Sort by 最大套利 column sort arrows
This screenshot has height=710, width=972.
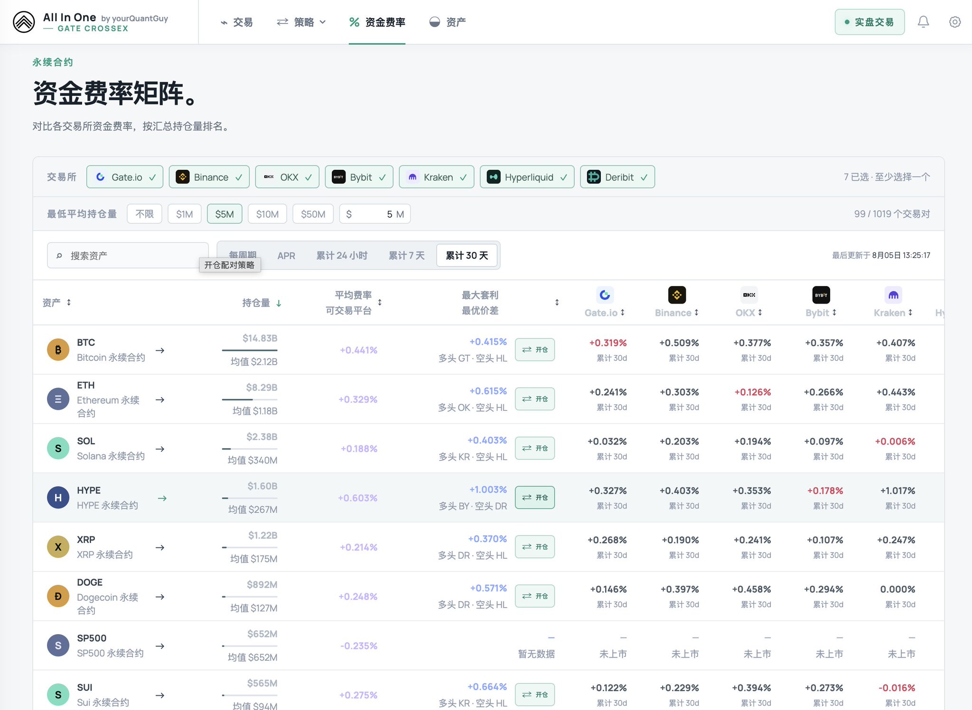[557, 303]
